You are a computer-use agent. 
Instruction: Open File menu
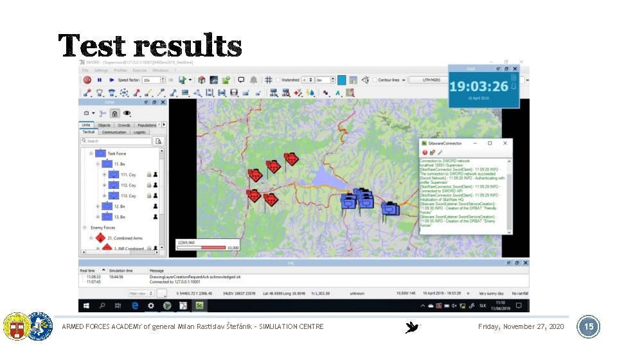point(85,71)
